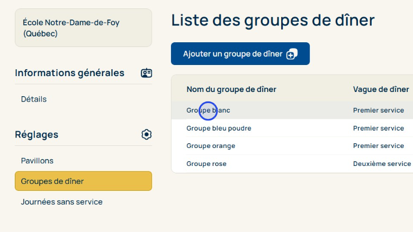Sort by Nom du groupe de dîner column
The image size is (413, 232).
click(231, 89)
